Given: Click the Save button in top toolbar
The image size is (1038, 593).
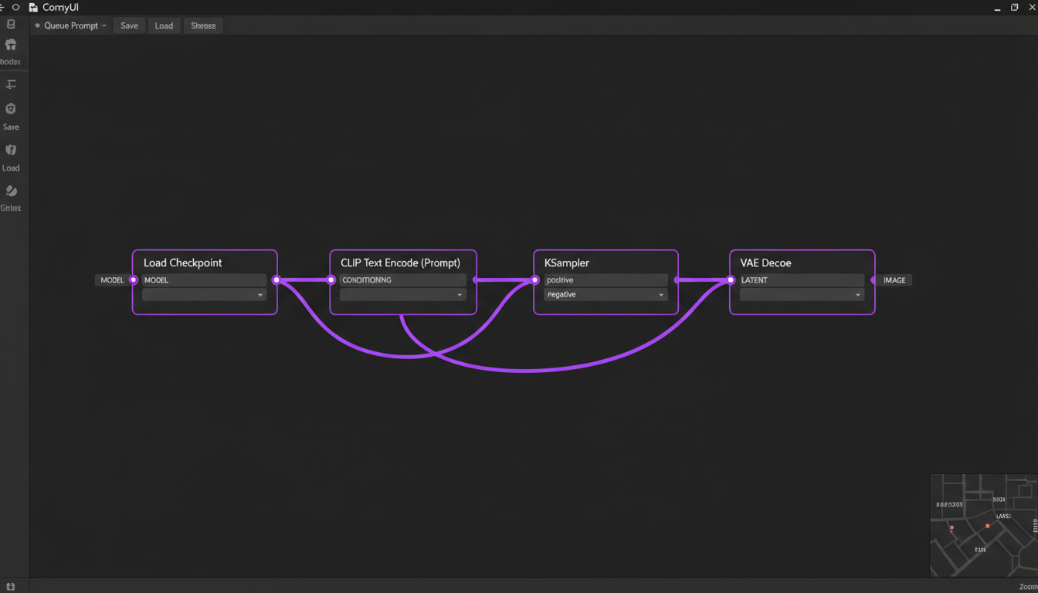Looking at the screenshot, I should (129, 25).
